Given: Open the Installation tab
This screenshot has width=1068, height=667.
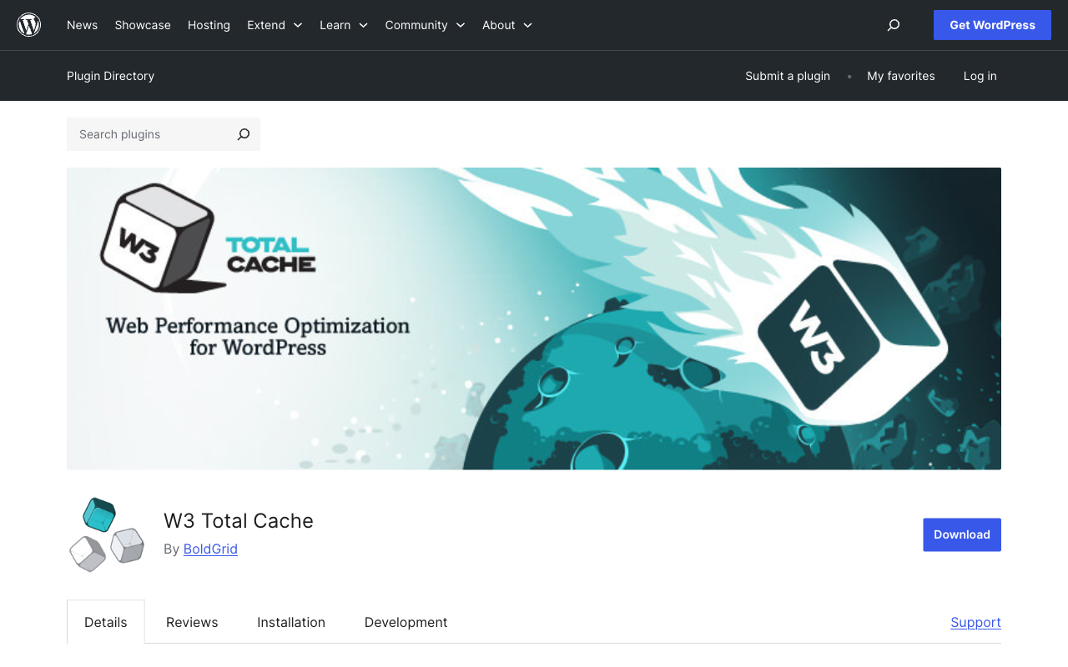Looking at the screenshot, I should (291, 622).
